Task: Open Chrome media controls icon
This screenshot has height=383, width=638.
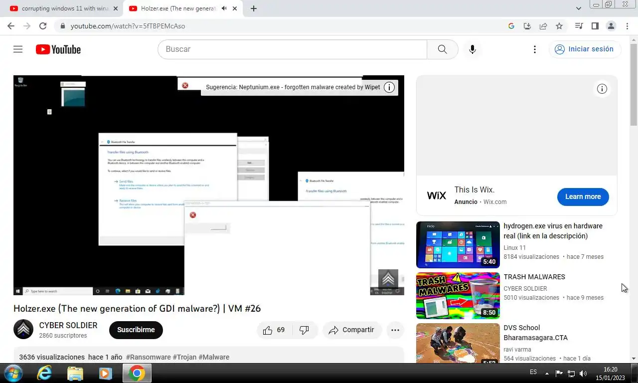Action: (x=579, y=26)
